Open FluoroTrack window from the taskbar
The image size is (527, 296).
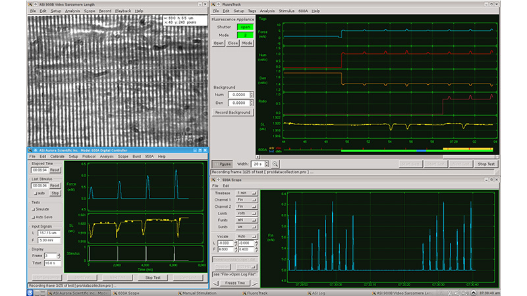point(256,293)
